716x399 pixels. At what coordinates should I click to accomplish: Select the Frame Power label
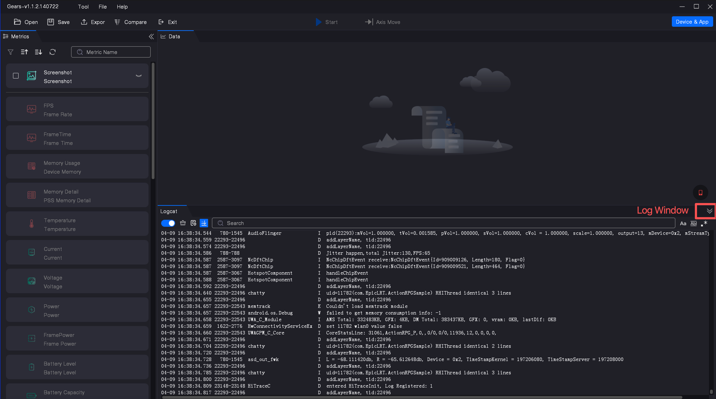tap(60, 344)
